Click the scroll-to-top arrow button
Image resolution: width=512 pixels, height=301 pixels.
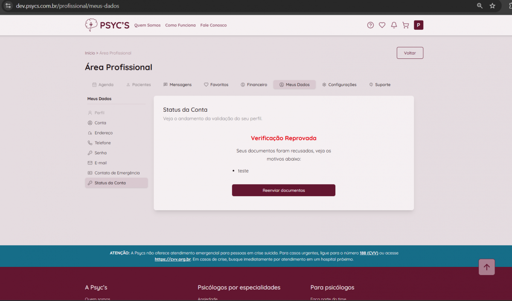click(x=486, y=267)
